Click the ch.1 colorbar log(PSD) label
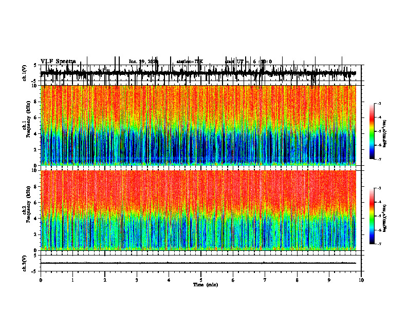Image resolution: width=407 pixels, height=314 pixels. 385,133
